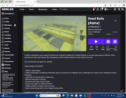Open the settings gear in Roblox header
This screenshot has height=98, width=126.
pos(115,9)
